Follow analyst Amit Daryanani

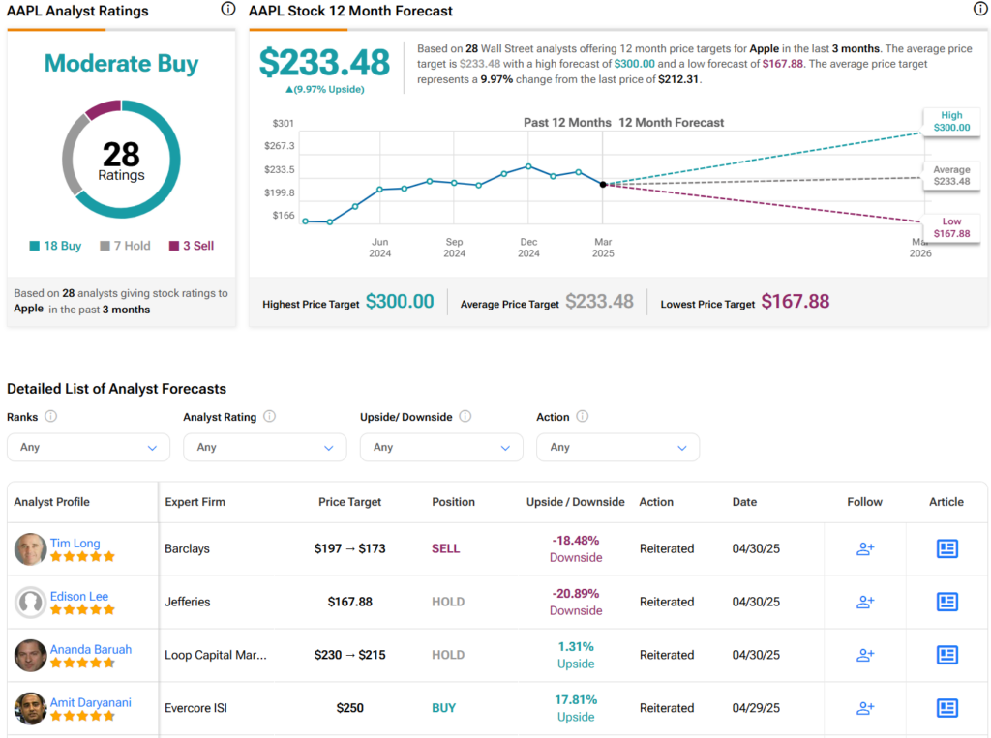click(864, 708)
